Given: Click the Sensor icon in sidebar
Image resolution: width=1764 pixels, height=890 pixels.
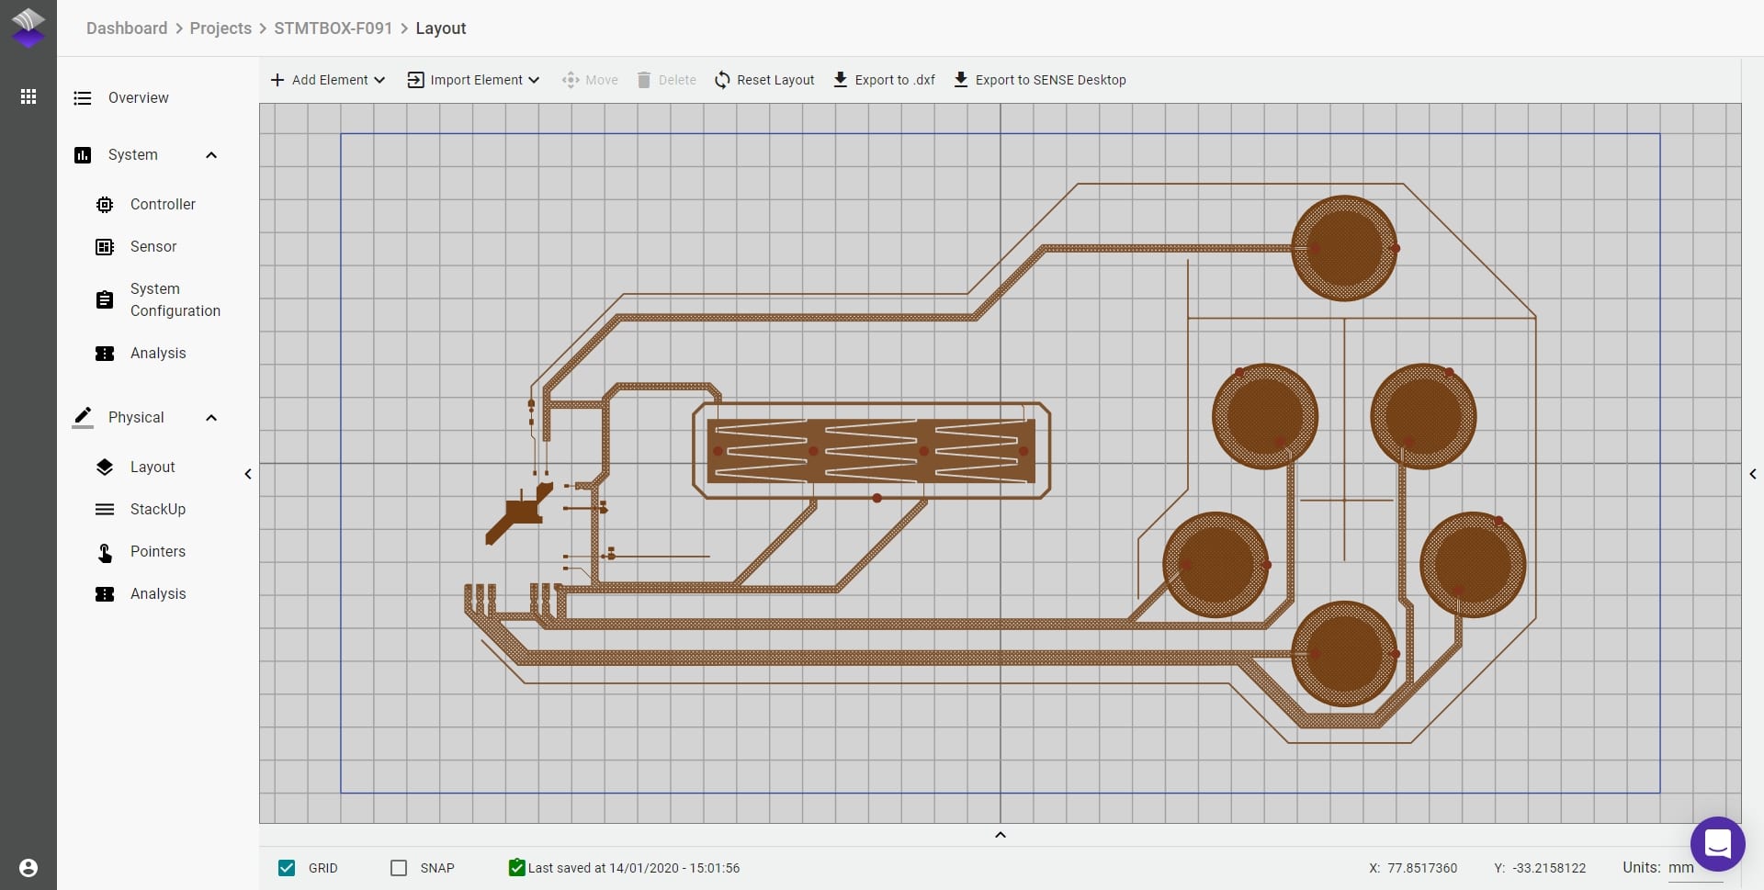Looking at the screenshot, I should [x=105, y=247].
